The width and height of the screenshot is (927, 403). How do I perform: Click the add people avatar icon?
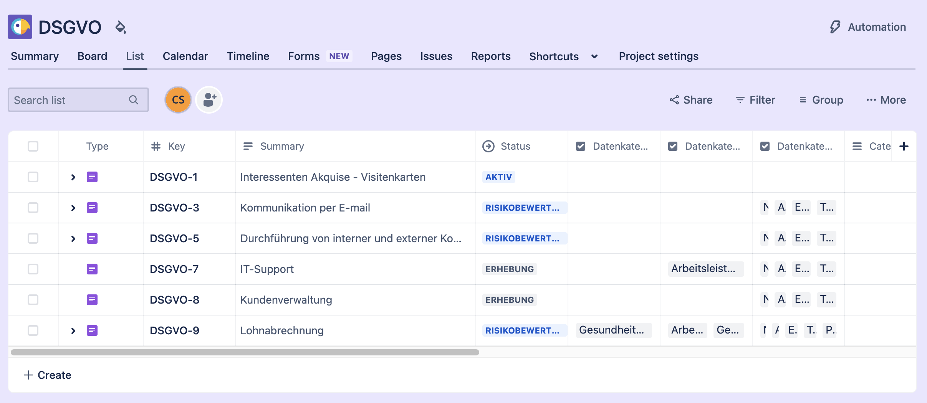click(x=209, y=100)
